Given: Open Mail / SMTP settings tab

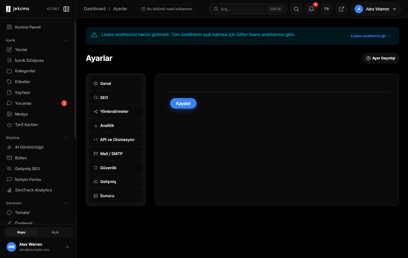Looking at the screenshot, I should tap(116, 154).
